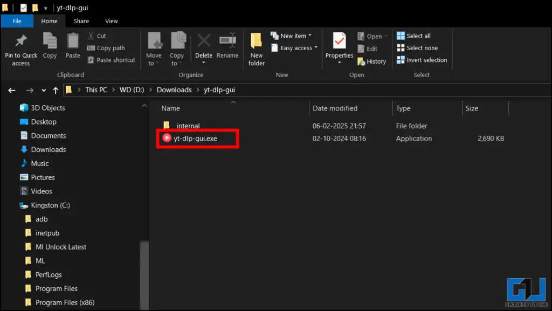Click Copy path in ribbon
Screen dimensions: 552x311
pos(106,48)
